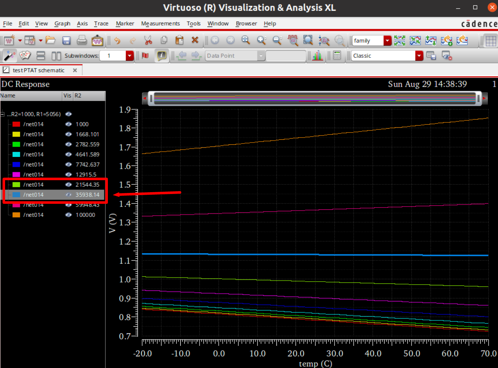498x368 pixels.
Task: Copy selection with copy icon
Action: [x=164, y=40]
